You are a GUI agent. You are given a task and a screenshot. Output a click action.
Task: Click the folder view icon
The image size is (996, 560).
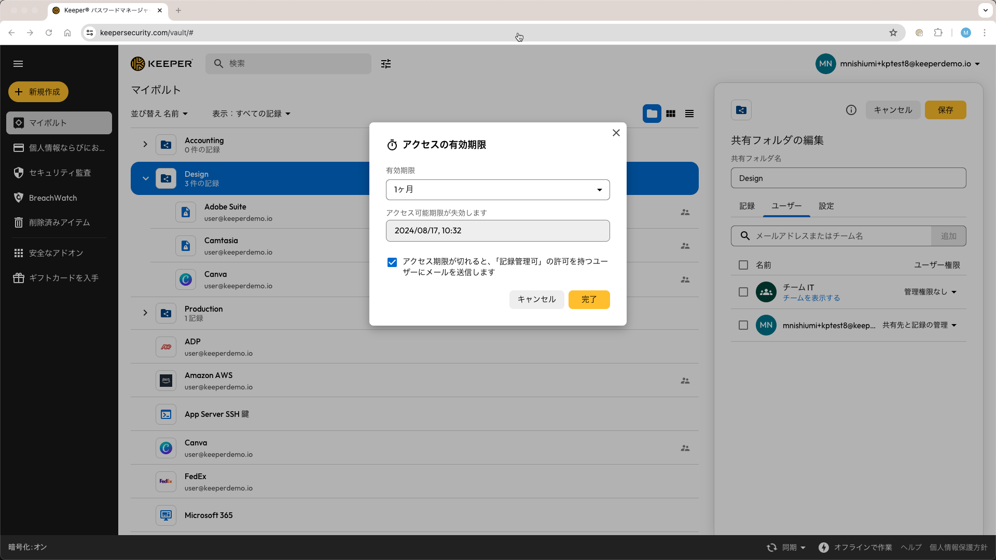pos(652,114)
